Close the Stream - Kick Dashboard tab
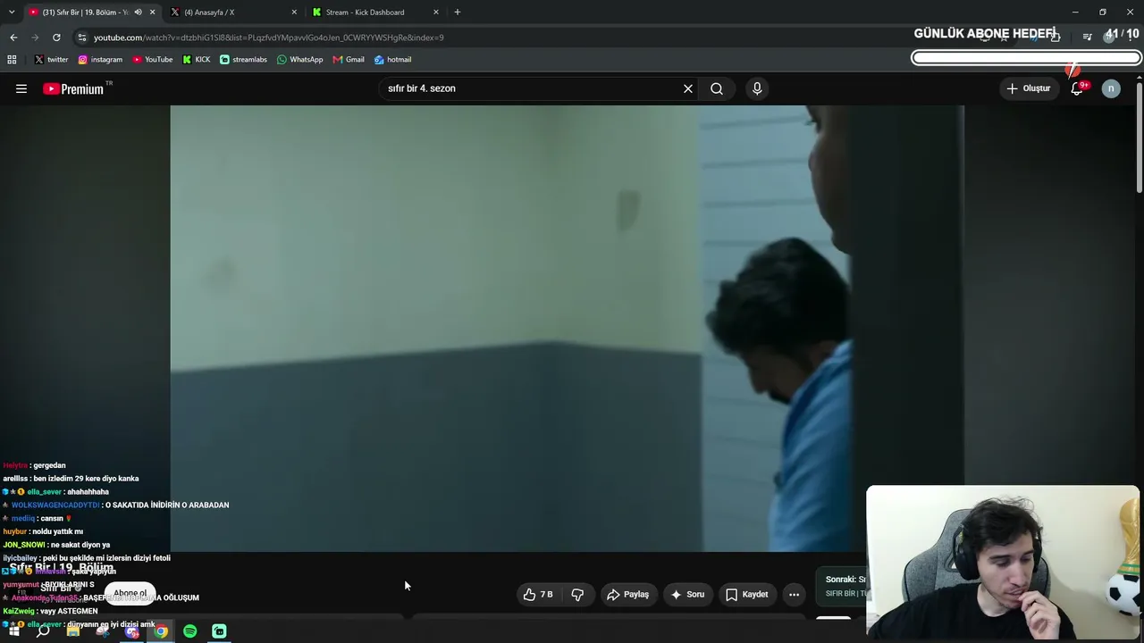The height and width of the screenshot is (643, 1144). (x=436, y=13)
